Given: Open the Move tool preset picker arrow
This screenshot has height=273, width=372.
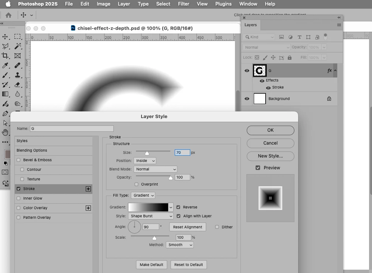Looking at the screenshot, I should [x=31, y=15].
